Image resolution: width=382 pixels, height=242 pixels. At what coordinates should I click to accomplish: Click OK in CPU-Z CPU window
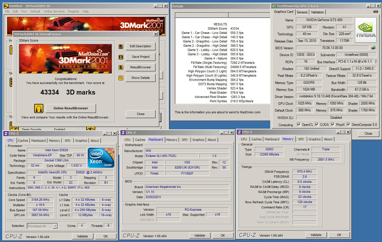(105, 236)
